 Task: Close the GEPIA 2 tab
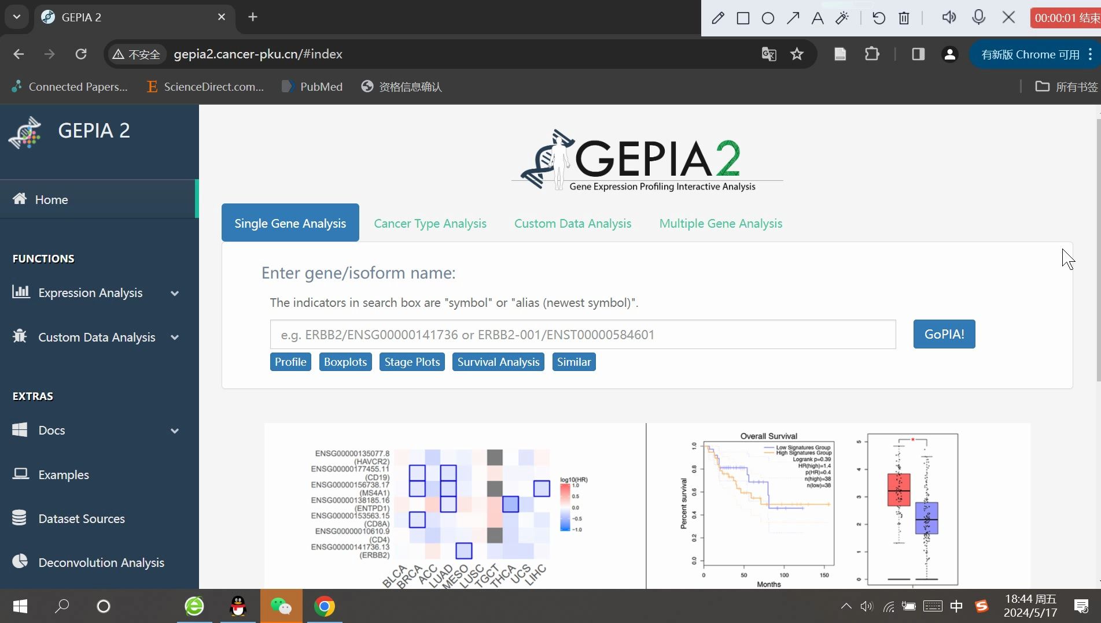221,17
